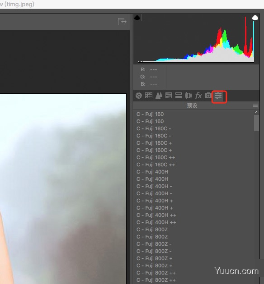Apply the first 'C - Fuji 800Z ++' preset
Image resolution: width=264 pixels, height=284 pixels.
click(x=156, y=273)
